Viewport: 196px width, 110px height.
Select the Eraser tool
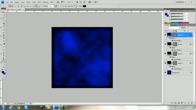[4, 41]
